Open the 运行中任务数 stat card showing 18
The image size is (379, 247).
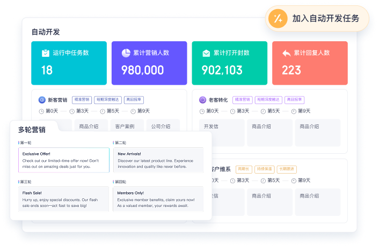point(69,63)
